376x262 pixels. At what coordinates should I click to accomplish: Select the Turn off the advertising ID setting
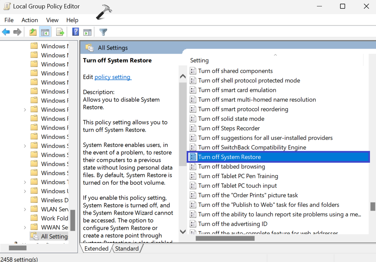coord(233,224)
